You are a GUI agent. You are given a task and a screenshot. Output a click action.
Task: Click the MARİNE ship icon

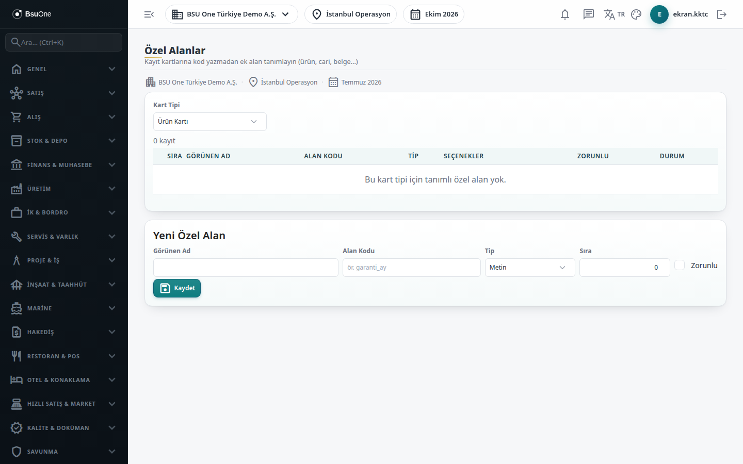tap(17, 308)
